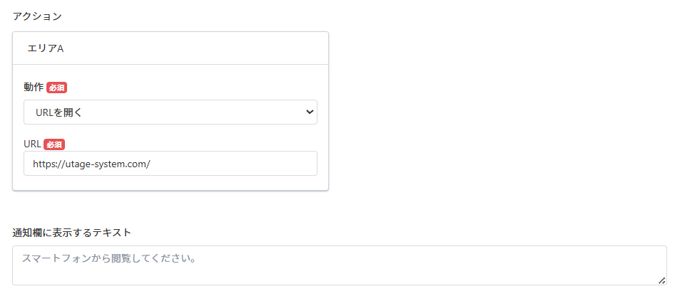
Task: Click the 通知欄に表示するテキスト label
Action: click(x=71, y=232)
